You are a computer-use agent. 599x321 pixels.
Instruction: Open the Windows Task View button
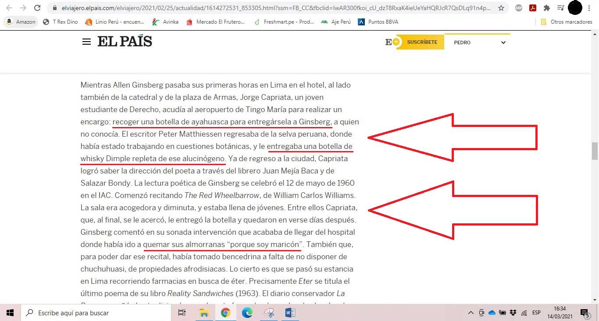[182, 313]
